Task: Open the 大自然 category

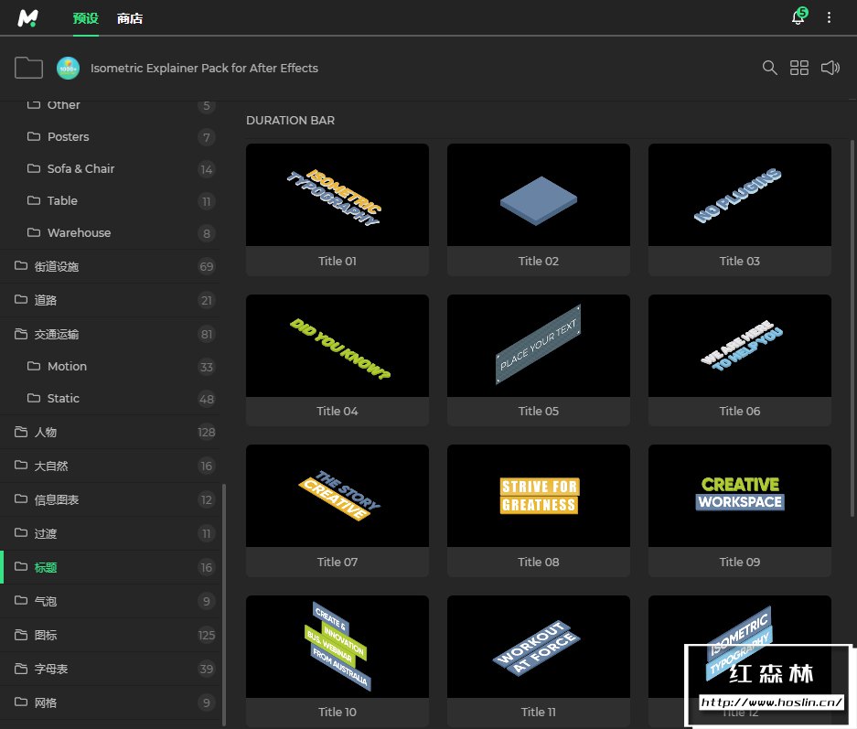Action: coord(110,466)
